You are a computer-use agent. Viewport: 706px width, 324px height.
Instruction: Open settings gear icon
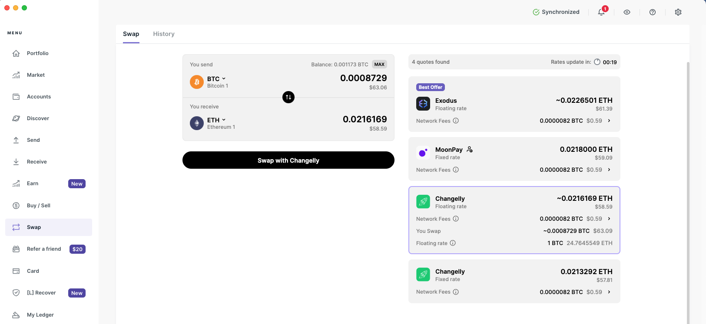tap(678, 12)
